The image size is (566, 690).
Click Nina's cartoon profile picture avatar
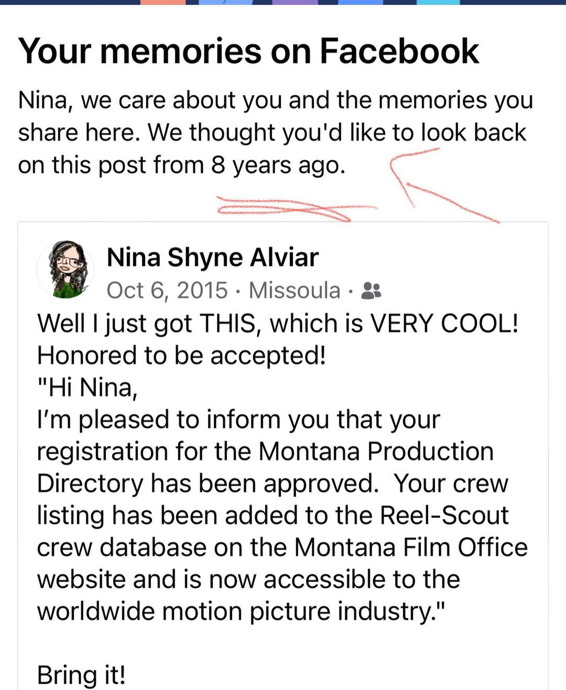coord(66,269)
